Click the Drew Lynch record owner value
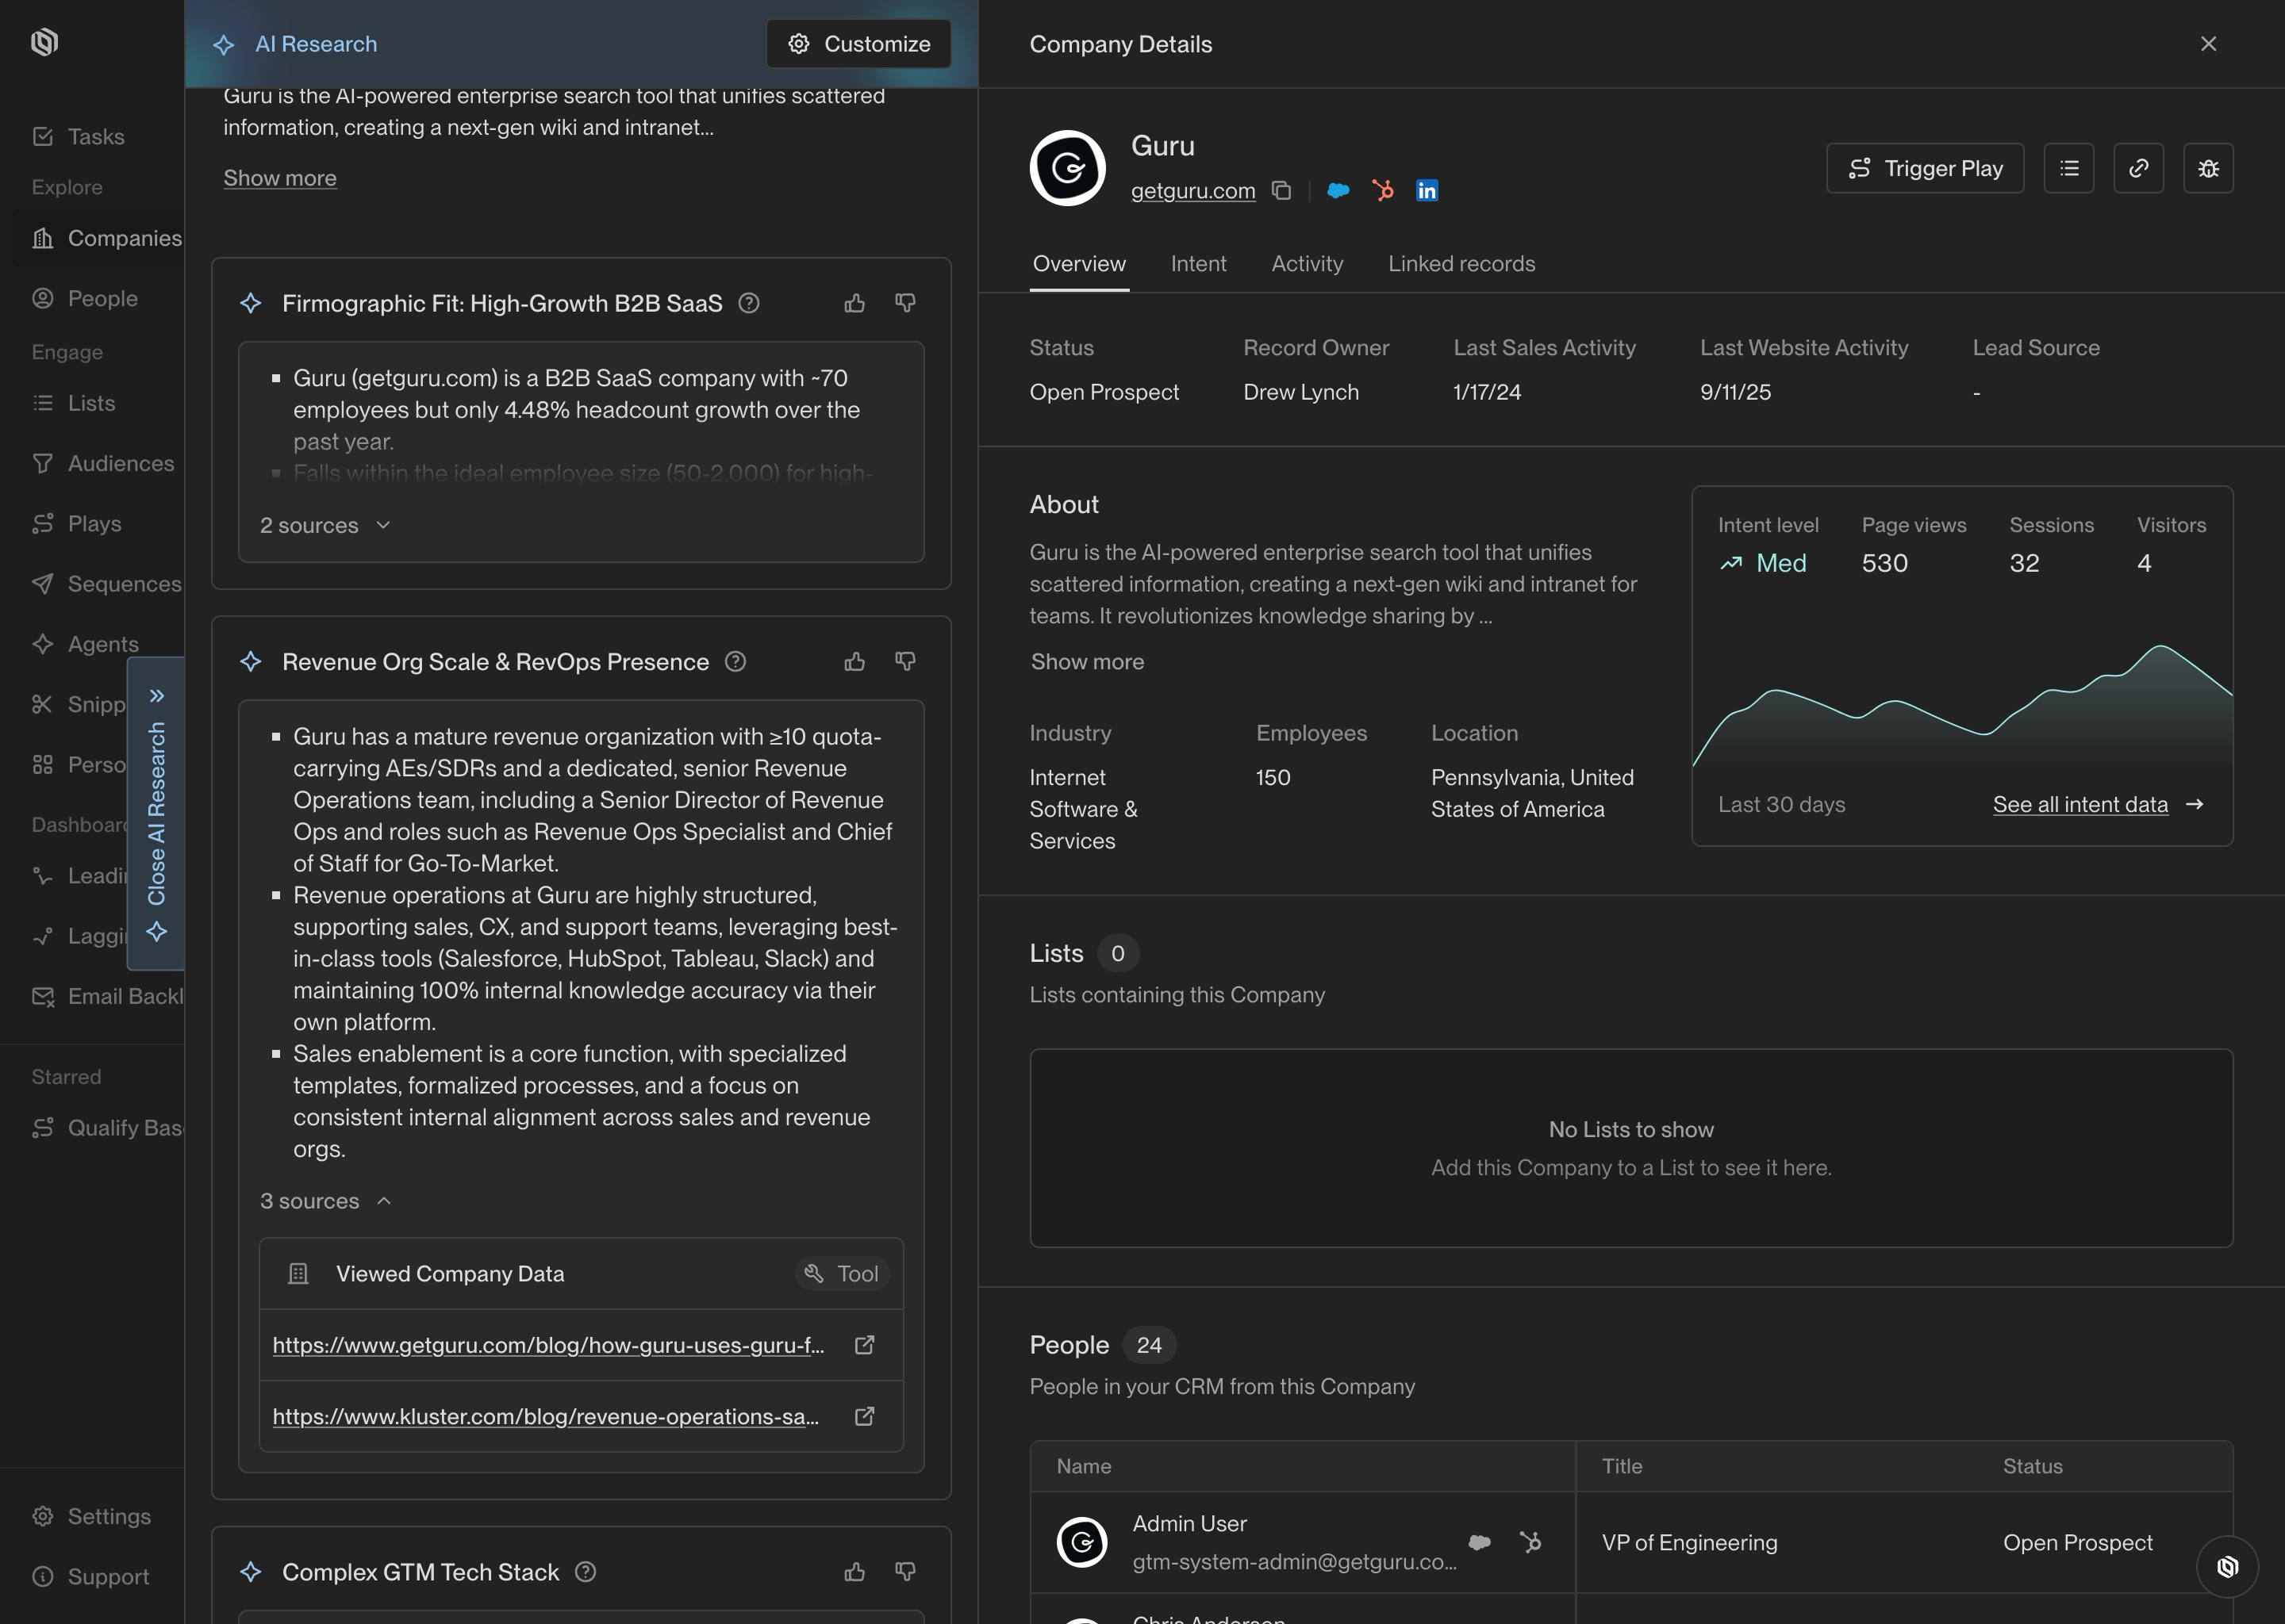2285x1624 pixels. [x=1300, y=392]
